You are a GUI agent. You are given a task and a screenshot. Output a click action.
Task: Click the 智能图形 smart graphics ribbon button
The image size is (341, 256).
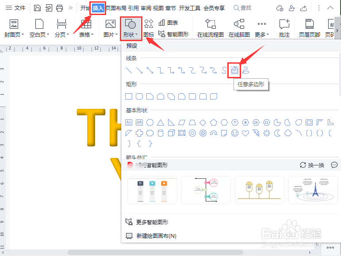point(173,34)
